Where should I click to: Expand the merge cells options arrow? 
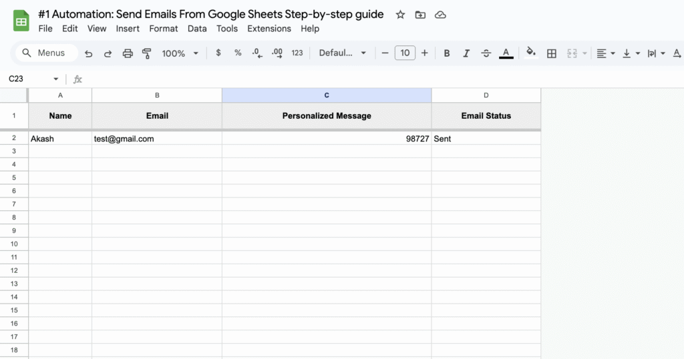584,53
